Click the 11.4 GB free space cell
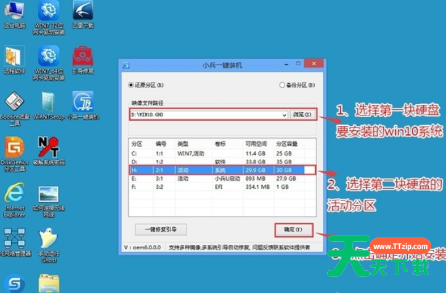This screenshot has height=293, width=446. point(256,154)
